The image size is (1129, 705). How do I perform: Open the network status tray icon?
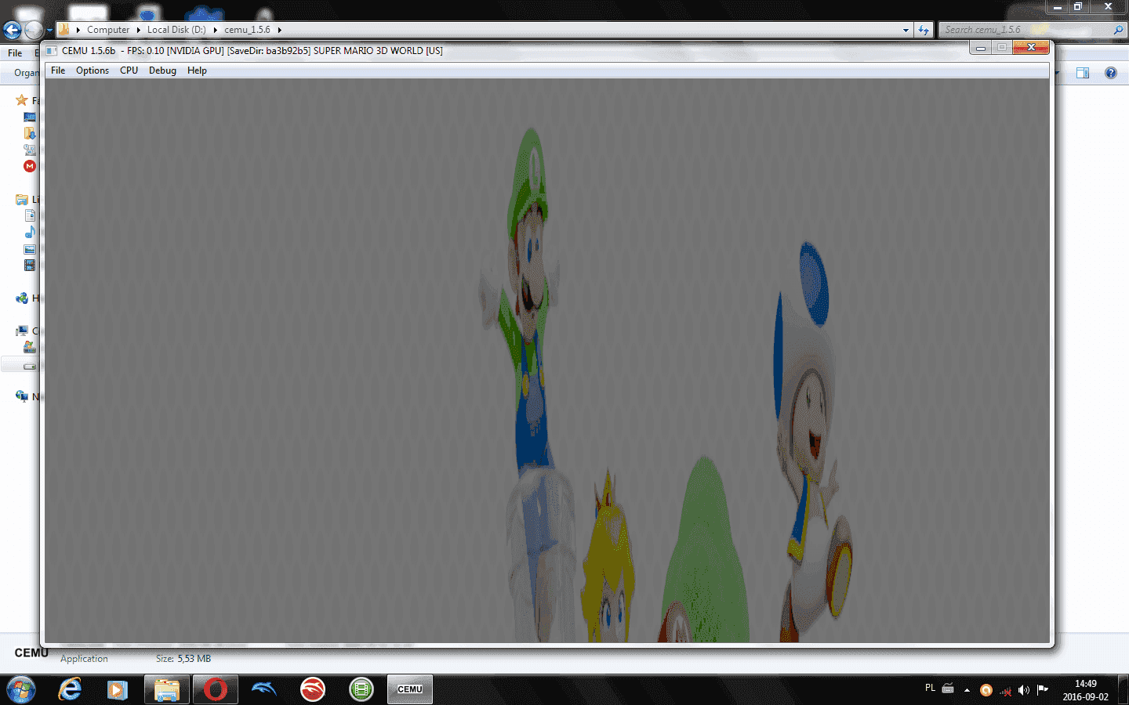[x=1005, y=690]
